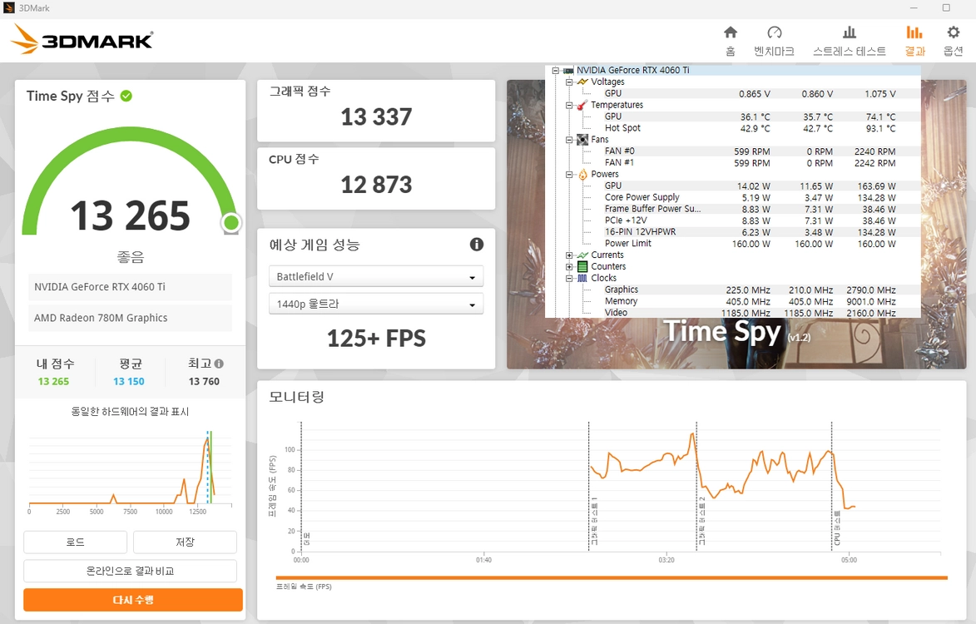Select the 스트레스 테스트 menu label

click(849, 51)
